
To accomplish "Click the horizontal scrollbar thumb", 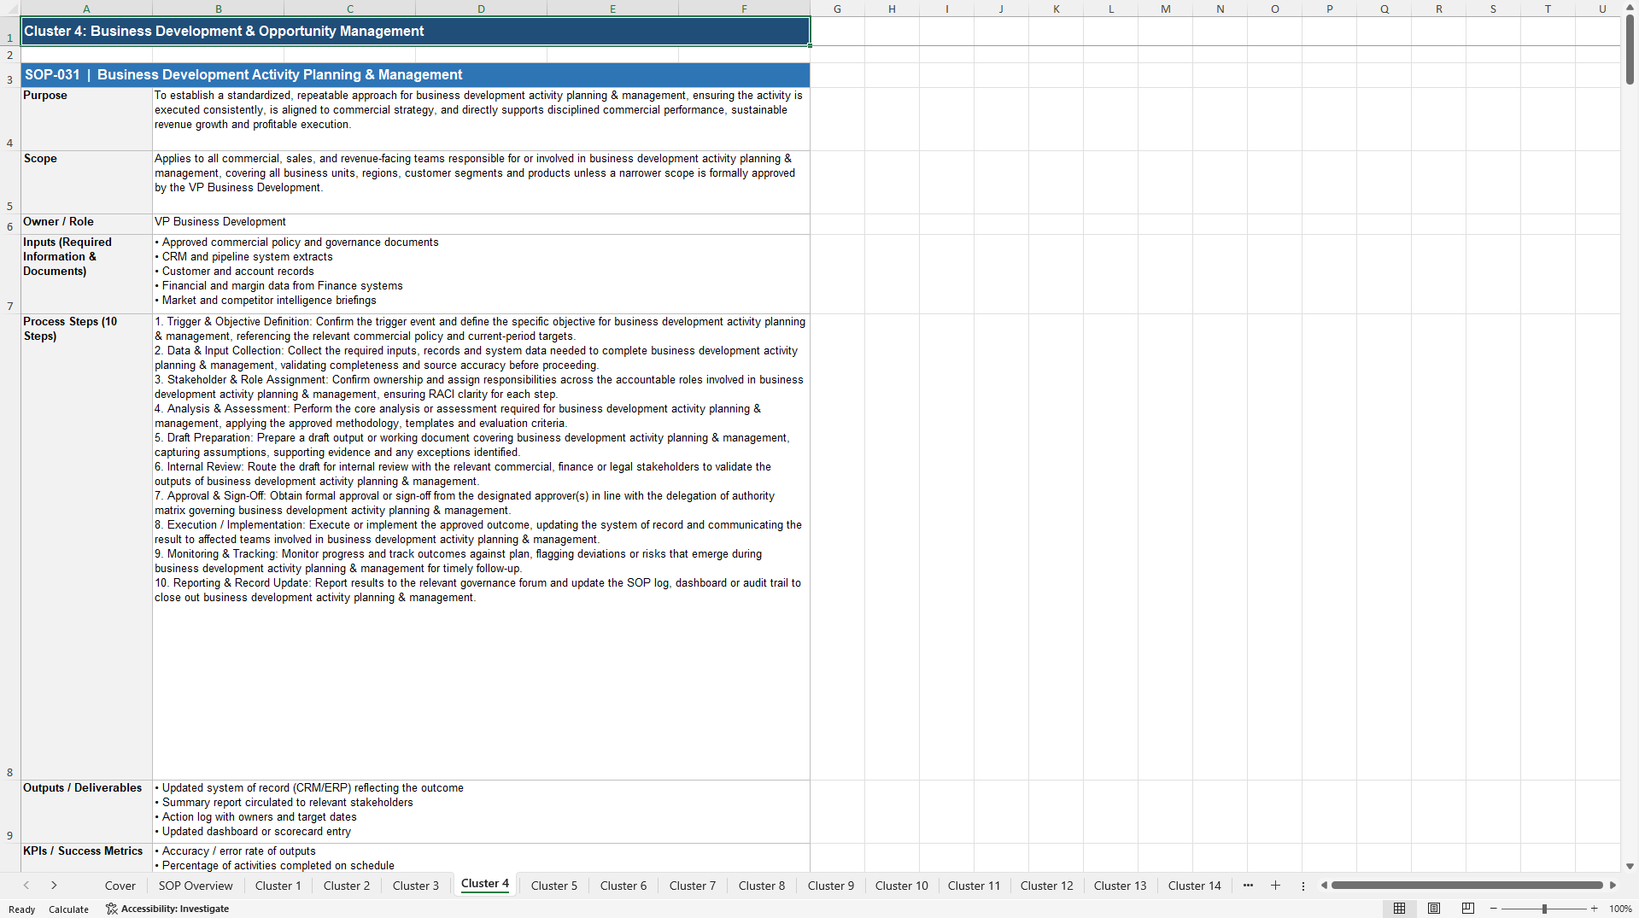I will (x=1466, y=886).
